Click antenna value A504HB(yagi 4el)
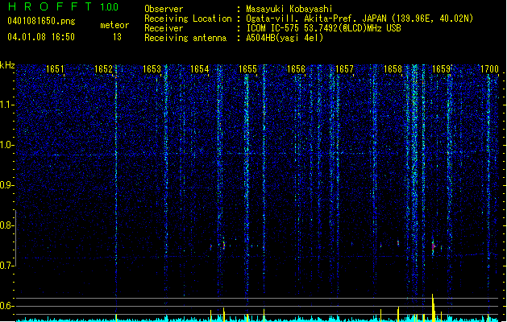Viewport: 507px width, 322px height. (x=285, y=38)
